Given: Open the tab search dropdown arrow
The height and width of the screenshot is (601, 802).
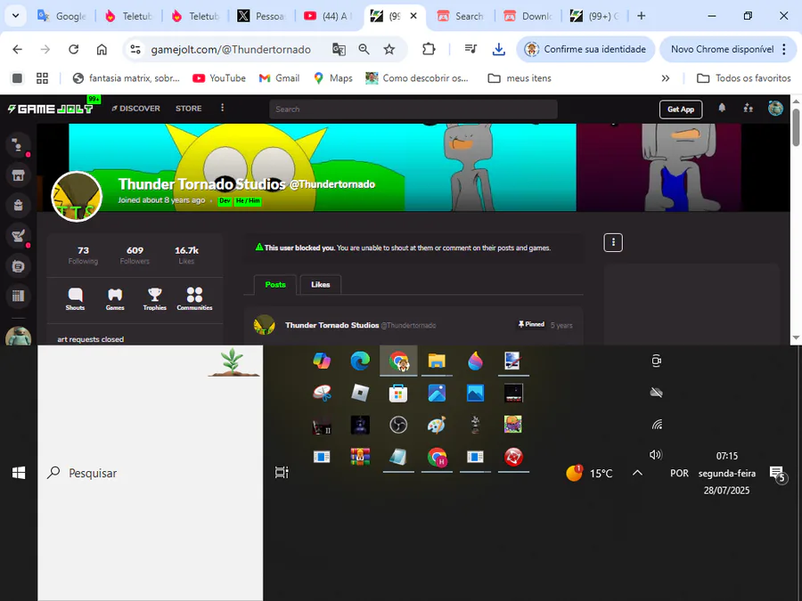Looking at the screenshot, I should click(15, 16).
